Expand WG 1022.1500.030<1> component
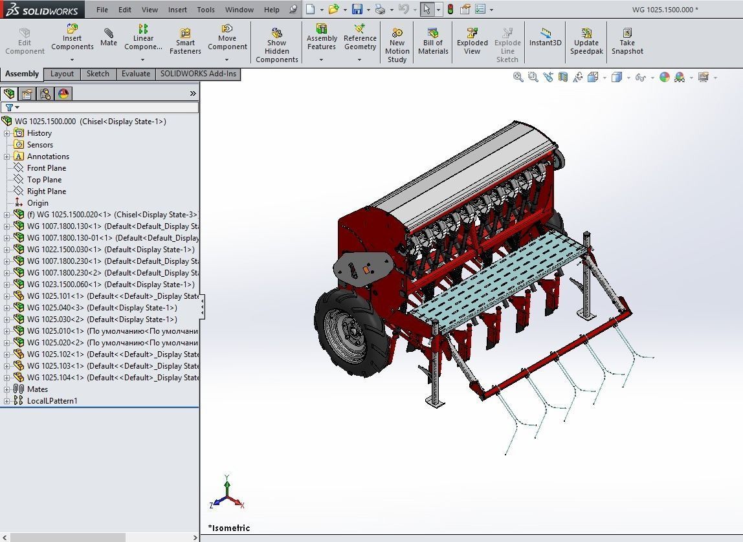743x542 pixels. tap(6, 250)
